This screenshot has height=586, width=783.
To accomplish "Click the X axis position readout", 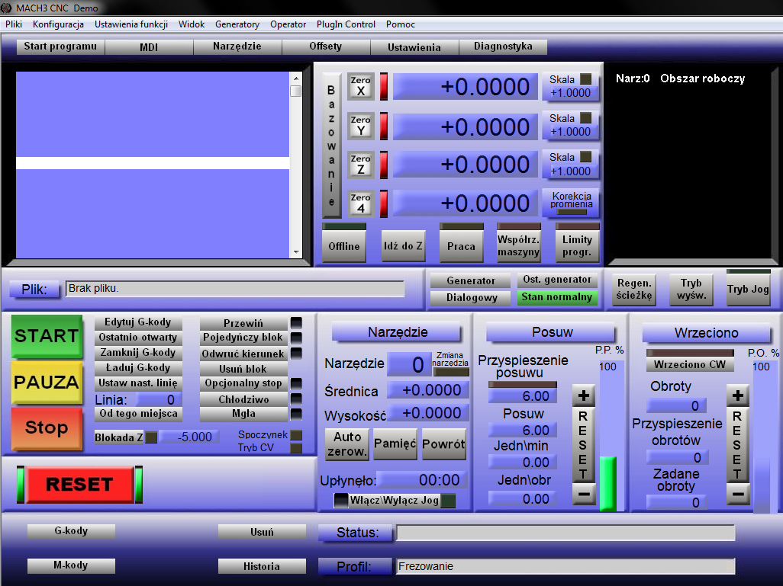I will coord(466,87).
